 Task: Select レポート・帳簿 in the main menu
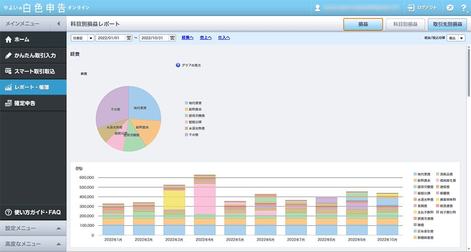click(33, 88)
